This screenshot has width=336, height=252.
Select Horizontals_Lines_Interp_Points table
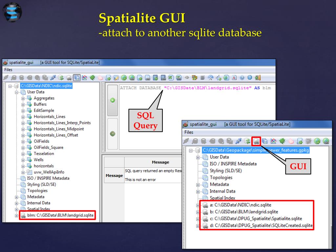[62, 123]
